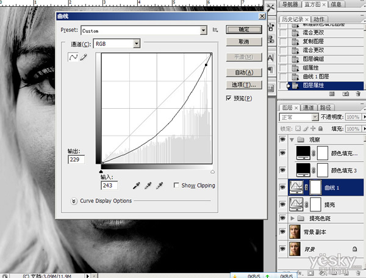Hide the 提亮色斑 group eye
Screen dimensions: 366x278
point(282,218)
